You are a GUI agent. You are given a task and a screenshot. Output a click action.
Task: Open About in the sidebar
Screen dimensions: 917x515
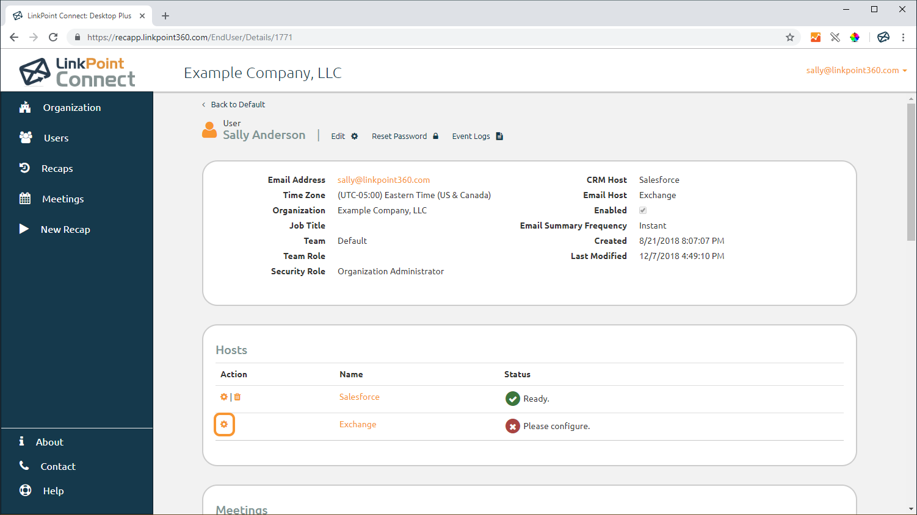click(x=49, y=442)
